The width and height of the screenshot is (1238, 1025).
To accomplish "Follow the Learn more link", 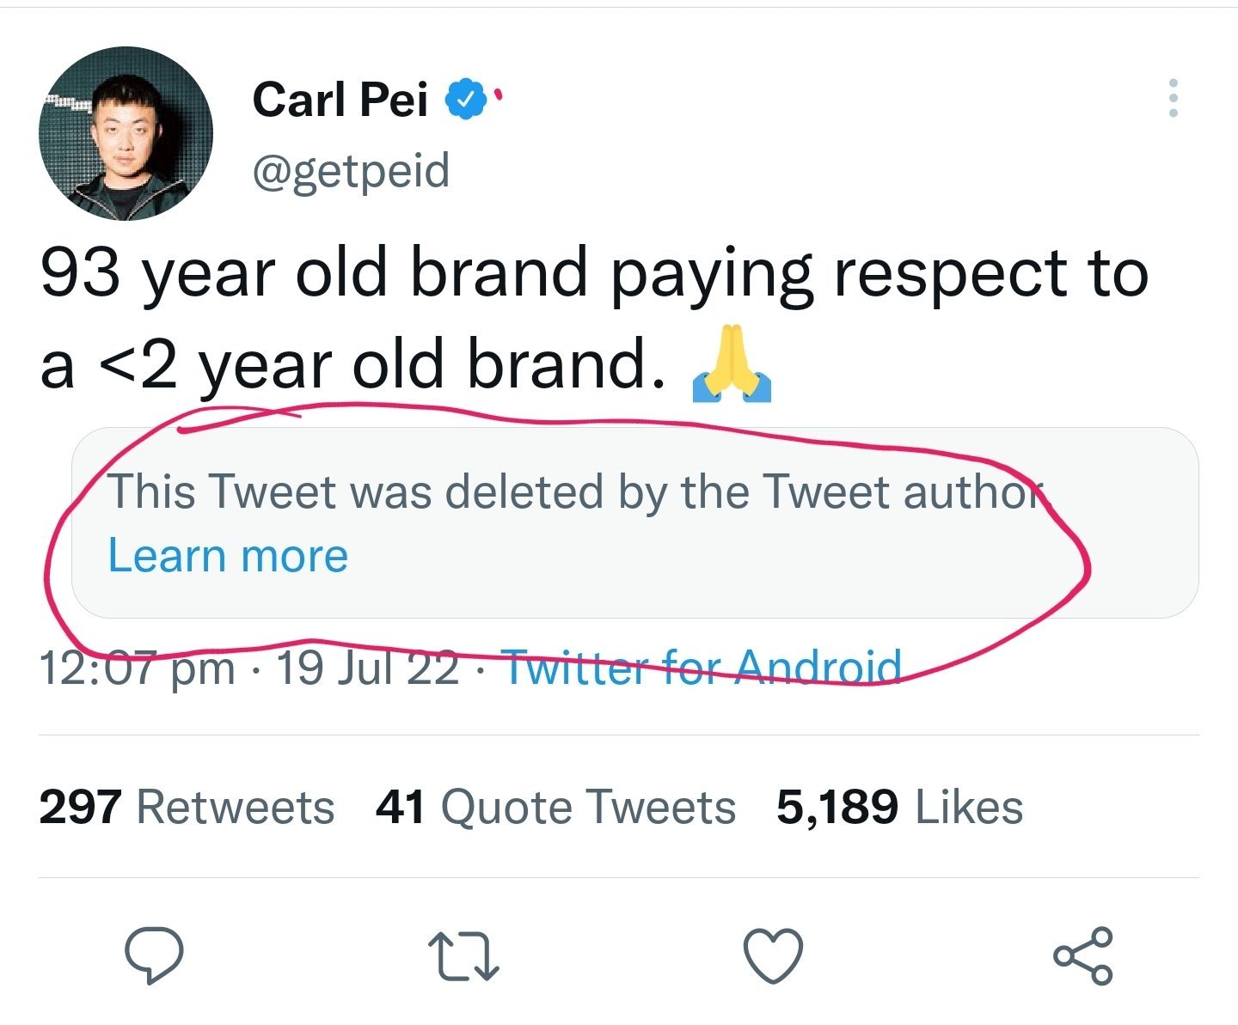I will [x=228, y=556].
